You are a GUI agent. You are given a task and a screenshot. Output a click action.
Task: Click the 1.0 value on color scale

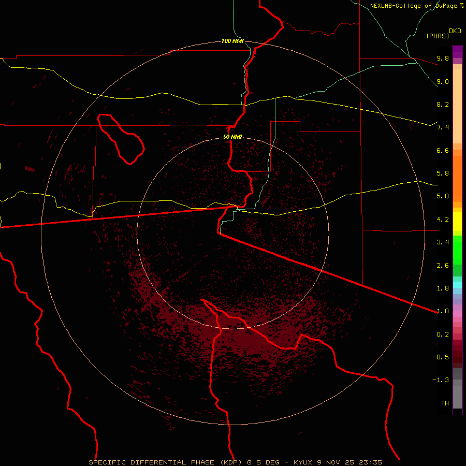point(443,311)
